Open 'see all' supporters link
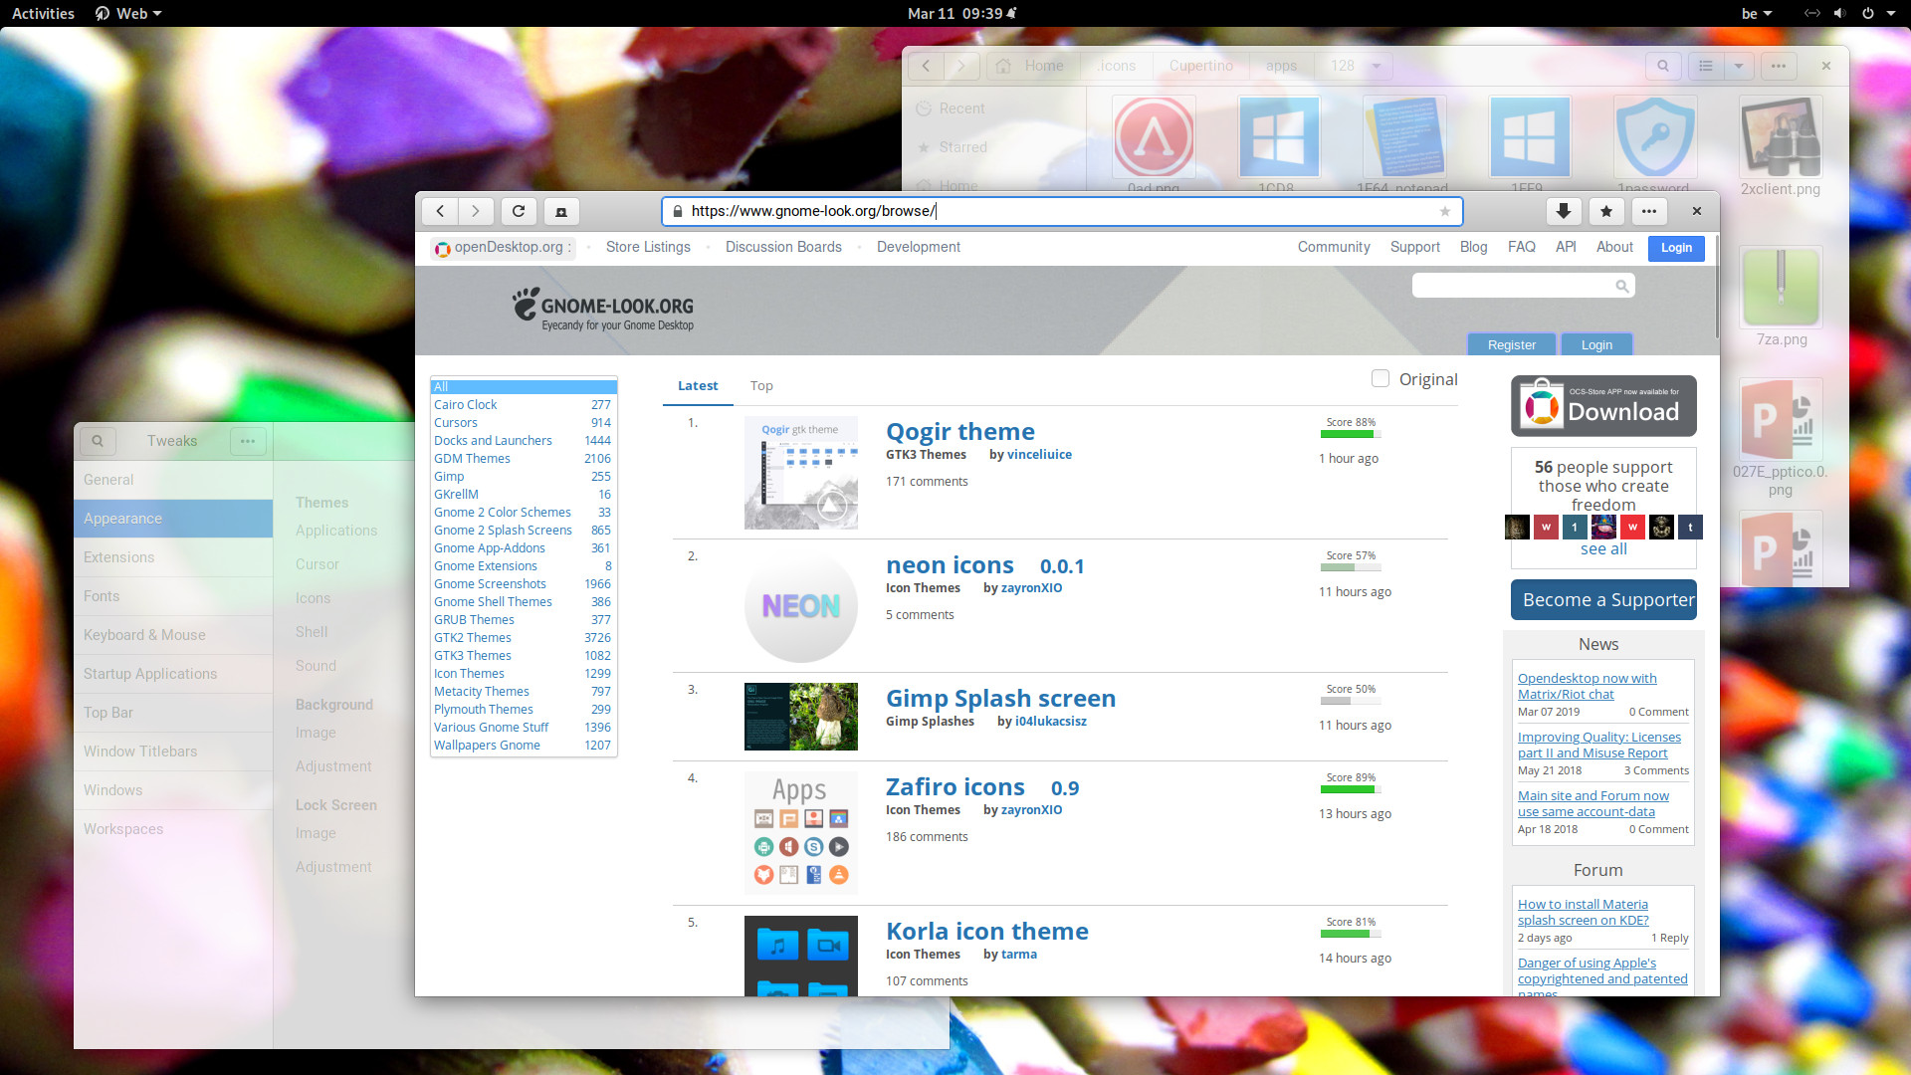The height and width of the screenshot is (1075, 1911). pyautogui.click(x=1603, y=548)
